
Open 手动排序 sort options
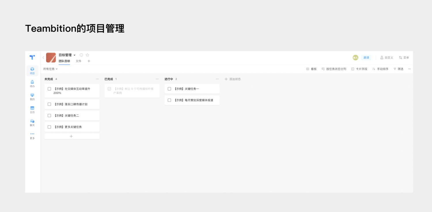tap(380, 69)
